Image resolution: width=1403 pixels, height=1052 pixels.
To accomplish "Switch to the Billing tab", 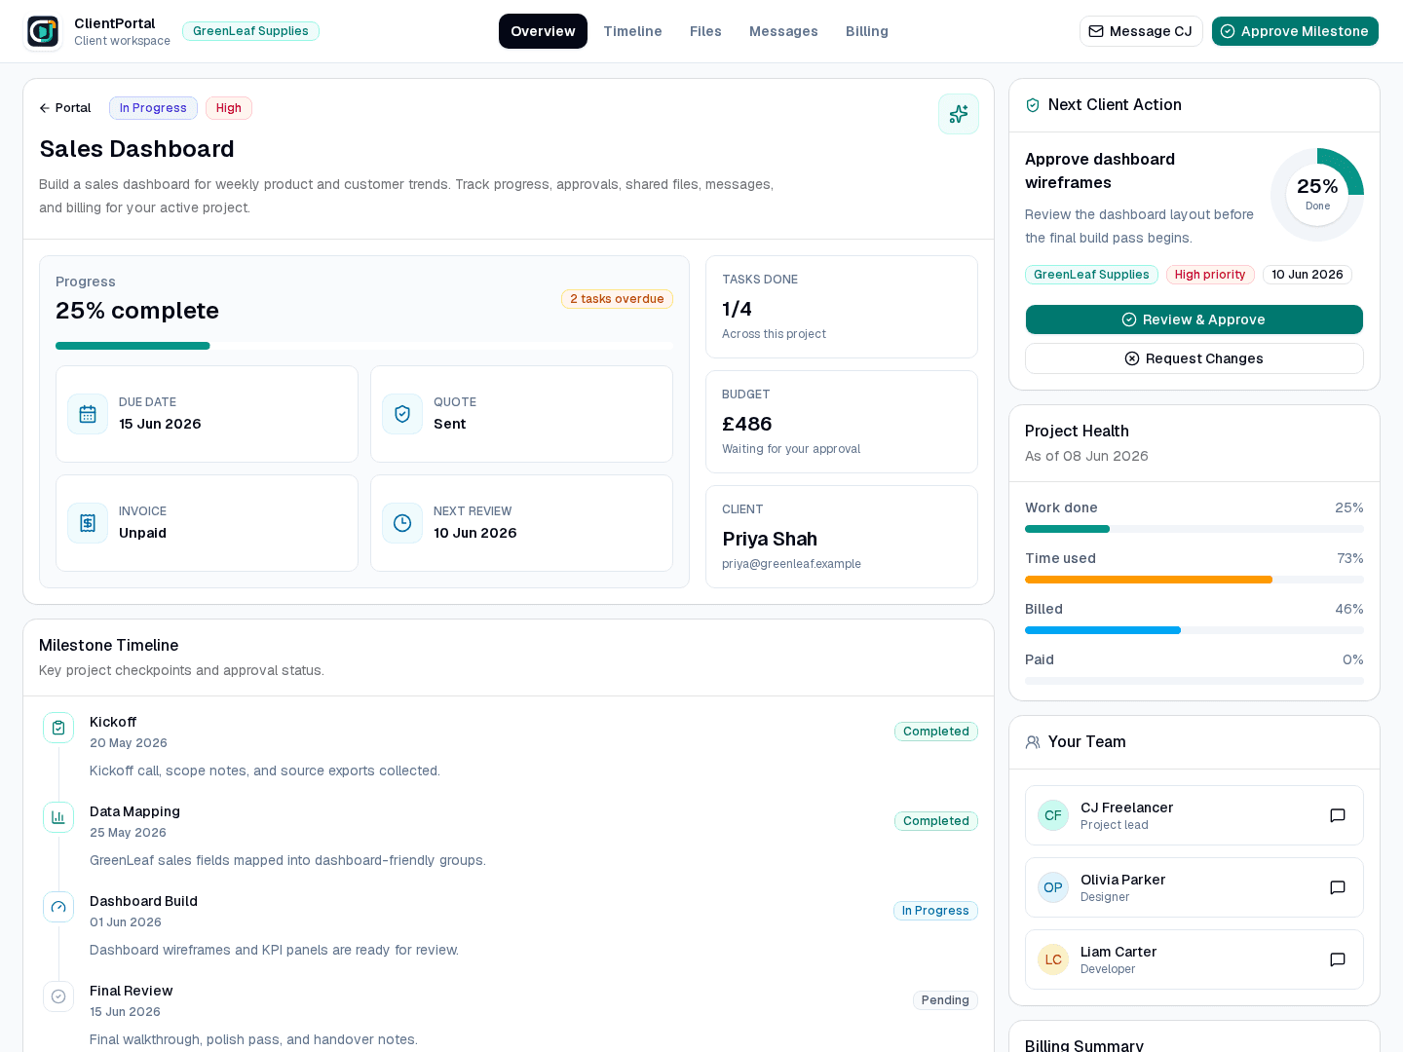I will tap(867, 31).
